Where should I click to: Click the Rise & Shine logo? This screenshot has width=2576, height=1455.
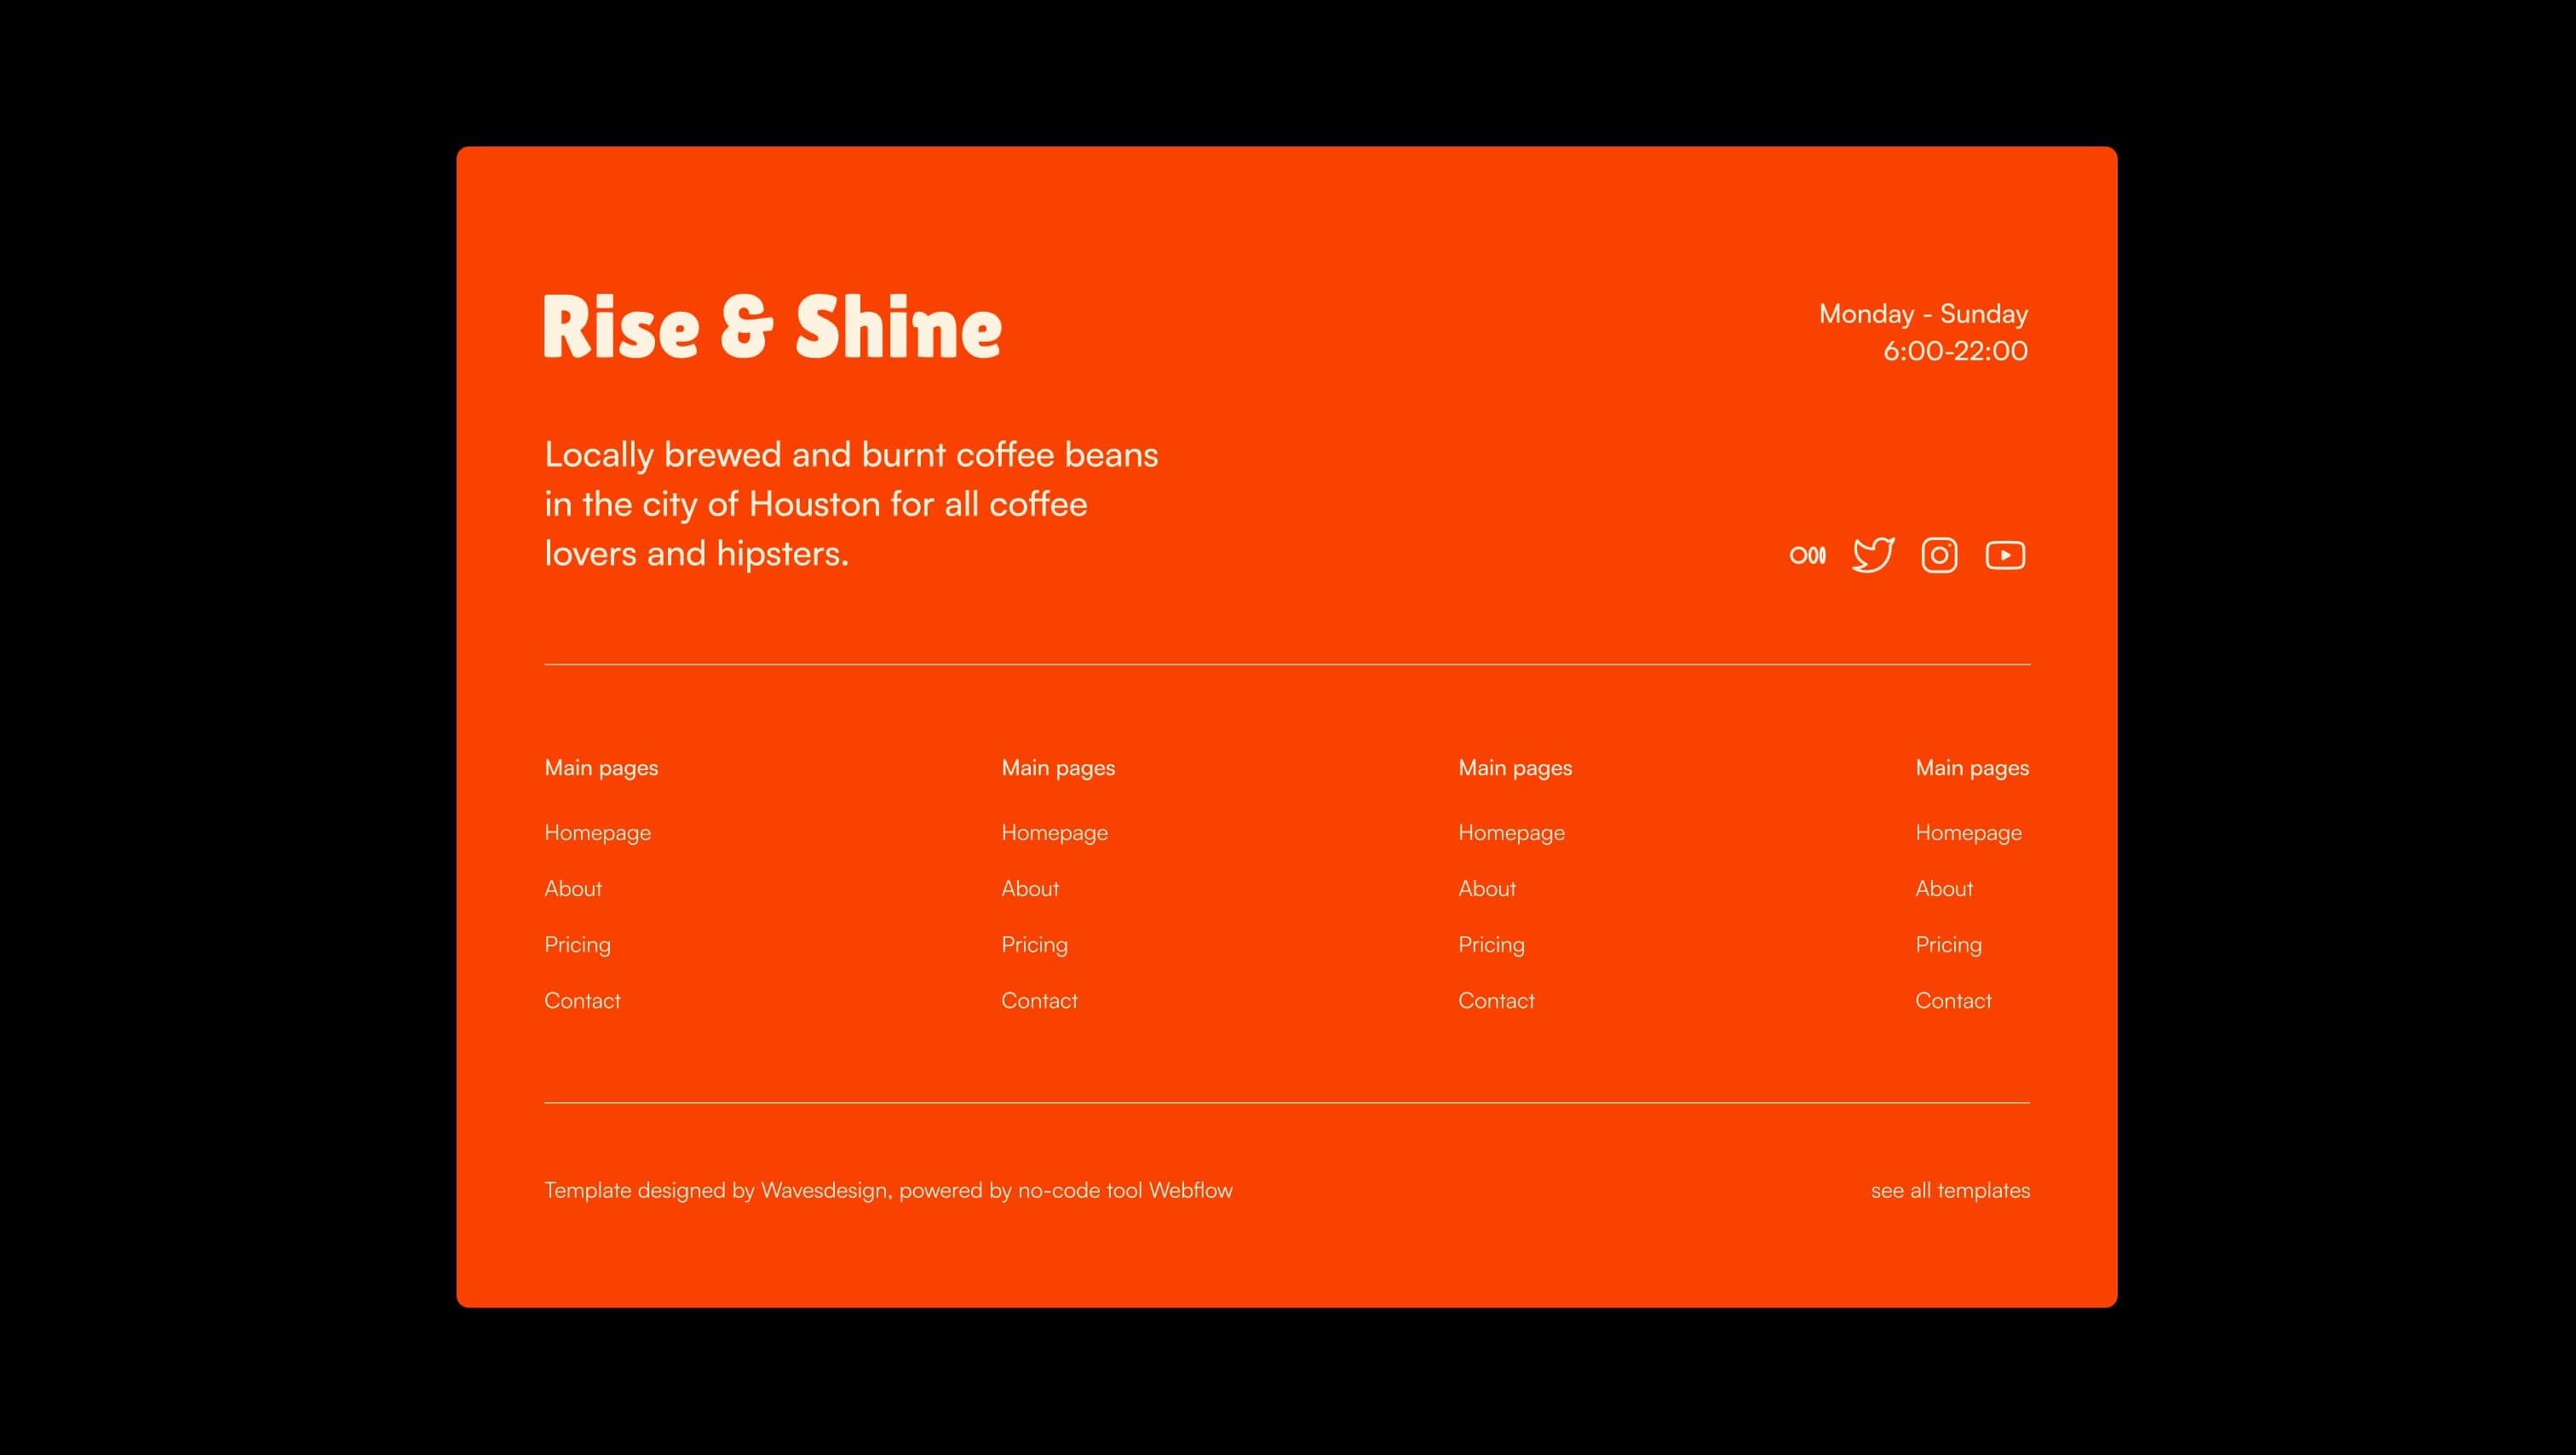tap(772, 326)
